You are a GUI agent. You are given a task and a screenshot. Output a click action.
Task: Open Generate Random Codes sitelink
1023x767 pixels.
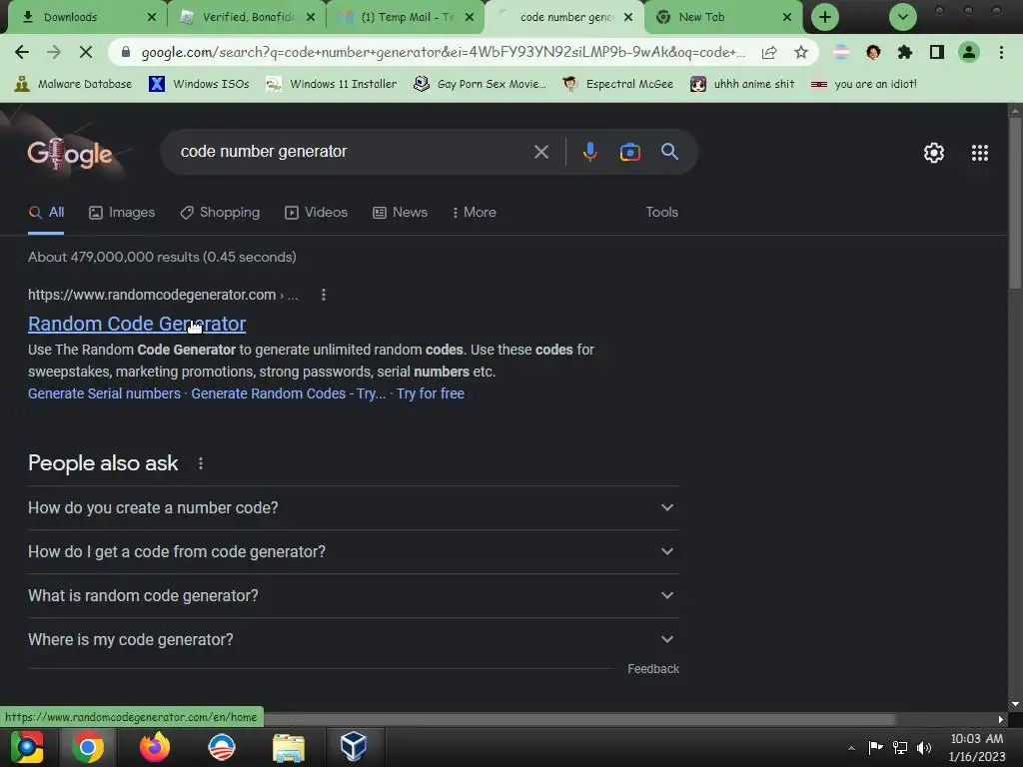tap(289, 393)
